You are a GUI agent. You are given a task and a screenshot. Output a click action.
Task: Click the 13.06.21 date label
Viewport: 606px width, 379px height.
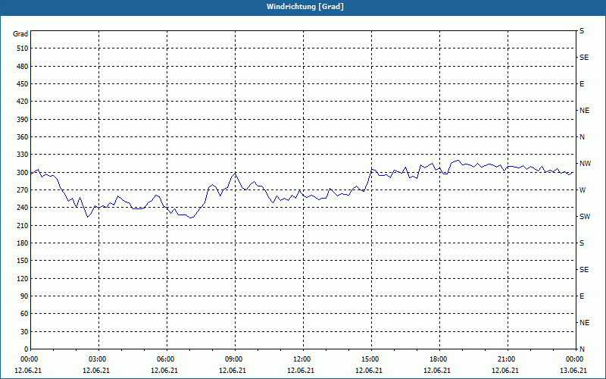tap(573, 371)
